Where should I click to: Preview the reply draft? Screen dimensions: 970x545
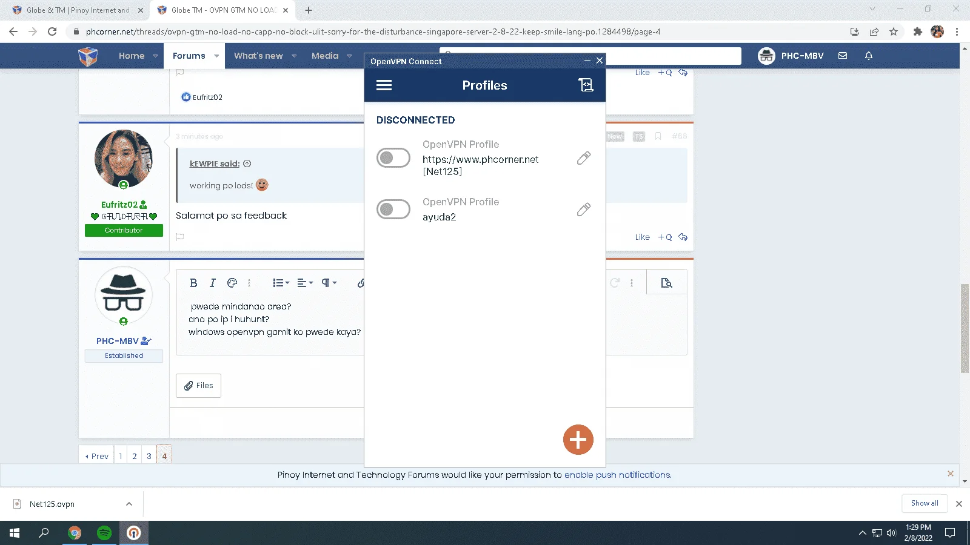pyautogui.click(x=666, y=283)
